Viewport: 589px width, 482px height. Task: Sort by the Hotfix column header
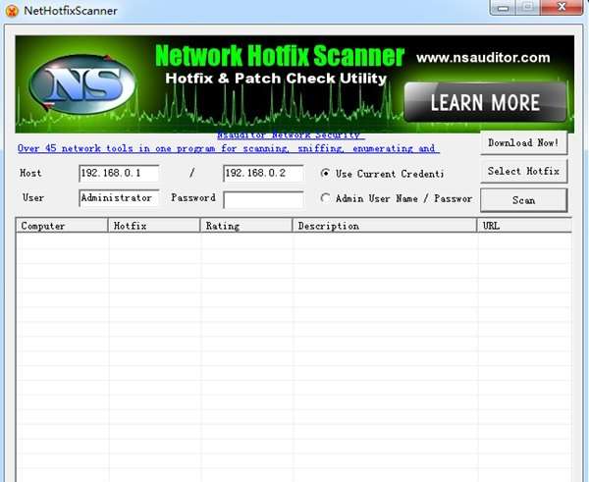pyautogui.click(x=154, y=226)
